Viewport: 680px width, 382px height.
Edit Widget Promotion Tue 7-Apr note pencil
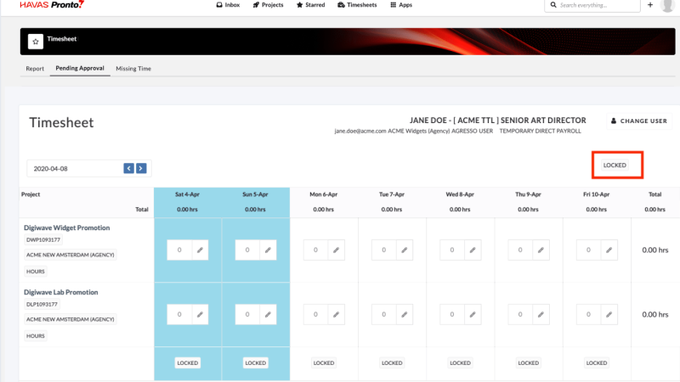[405, 250]
